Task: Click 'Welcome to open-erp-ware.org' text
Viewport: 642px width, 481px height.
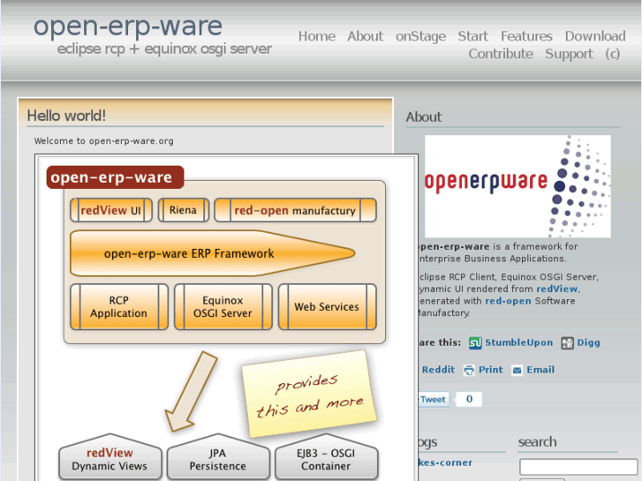Action: coord(103,141)
